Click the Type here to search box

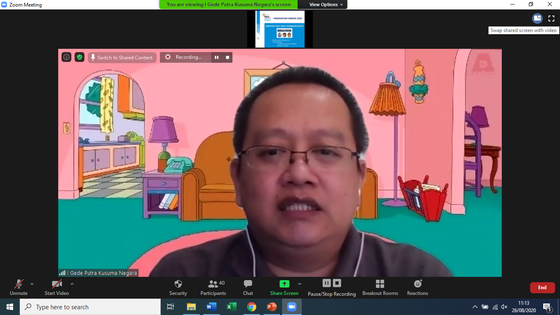tap(90, 307)
